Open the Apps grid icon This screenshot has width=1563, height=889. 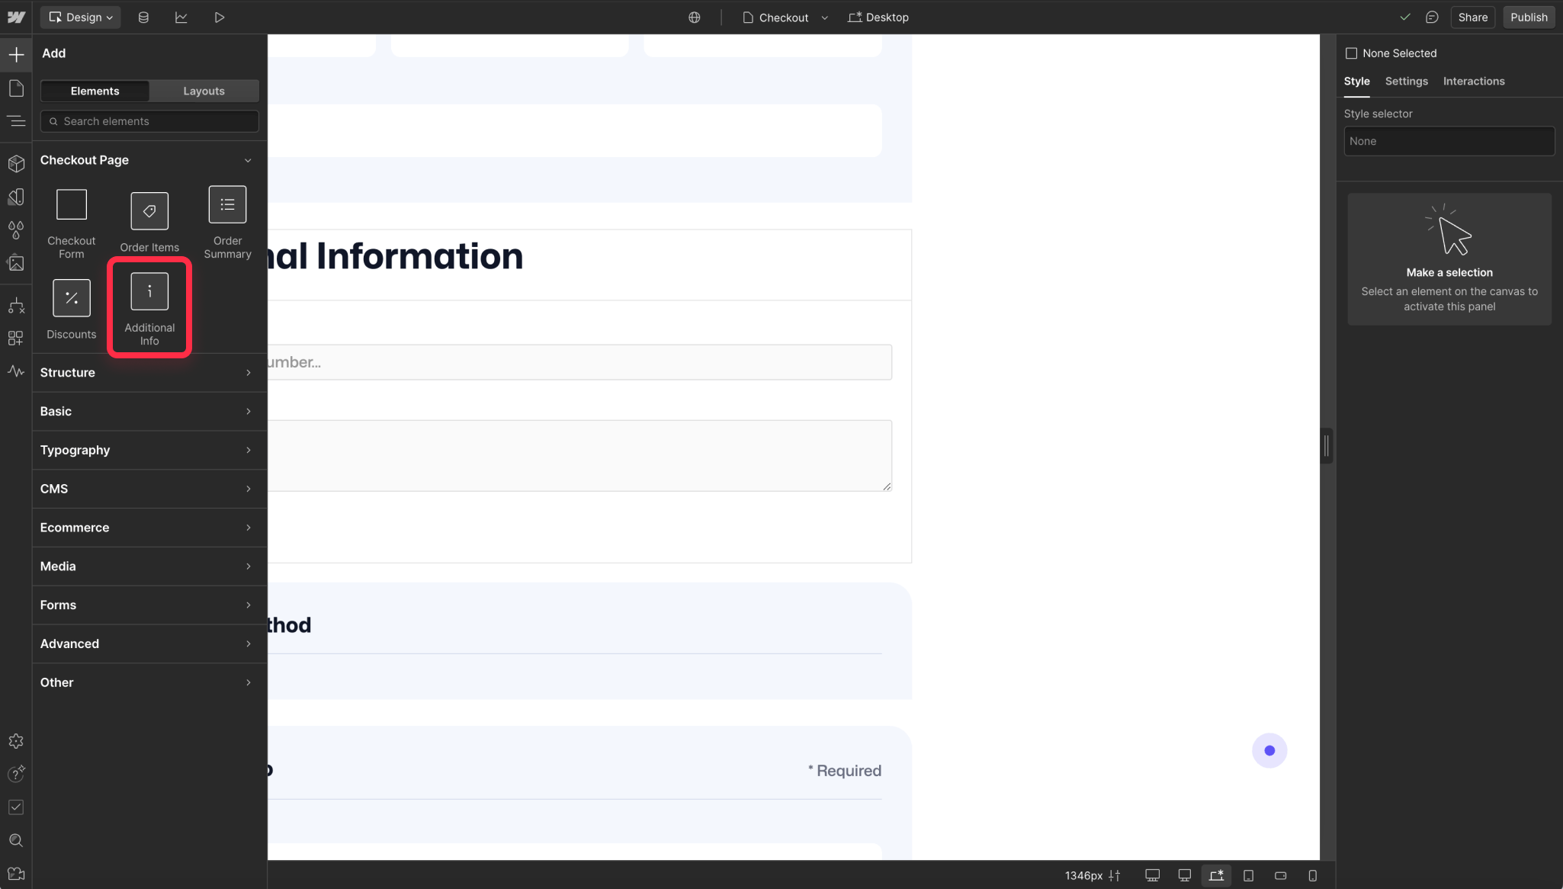(x=16, y=338)
